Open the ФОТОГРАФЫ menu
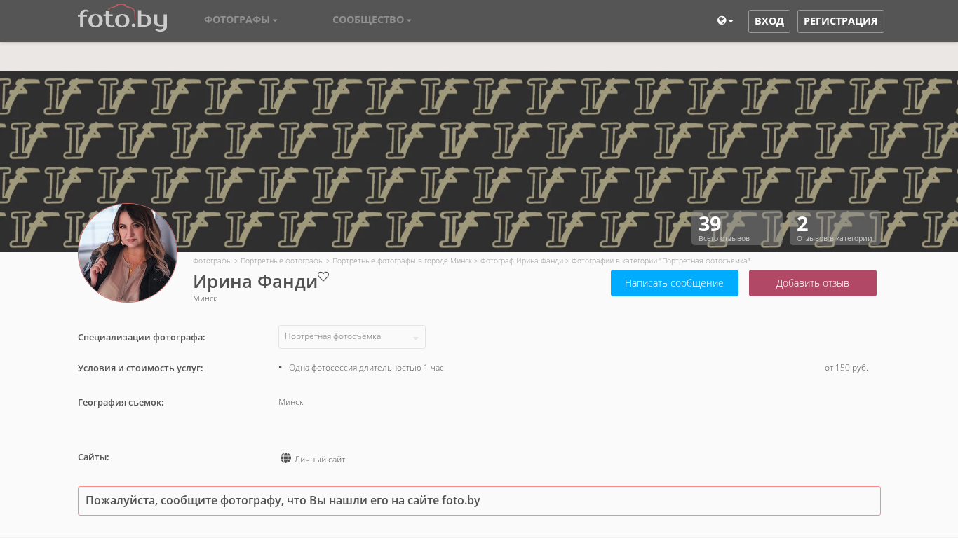Screen dimensions: 958x538 241,20
